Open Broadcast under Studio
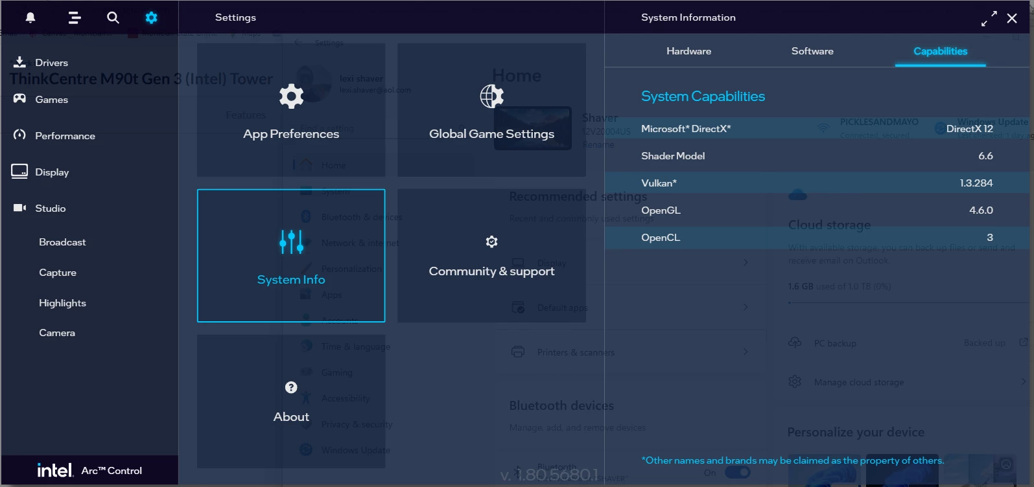 tap(62, 242)
